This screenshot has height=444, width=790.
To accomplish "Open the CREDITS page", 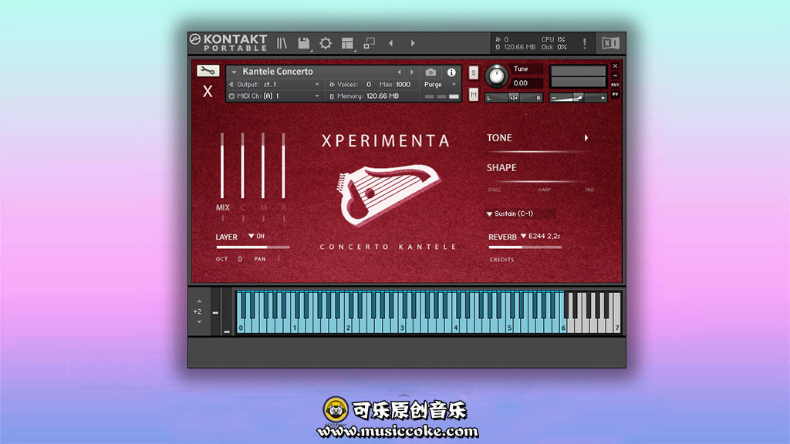I will [x=501, y=260].
